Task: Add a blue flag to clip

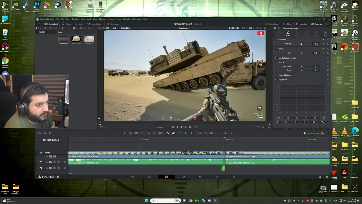Action: click(186, 133)
